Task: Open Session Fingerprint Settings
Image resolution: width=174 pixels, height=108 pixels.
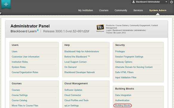Action: (x=129, y=57)
